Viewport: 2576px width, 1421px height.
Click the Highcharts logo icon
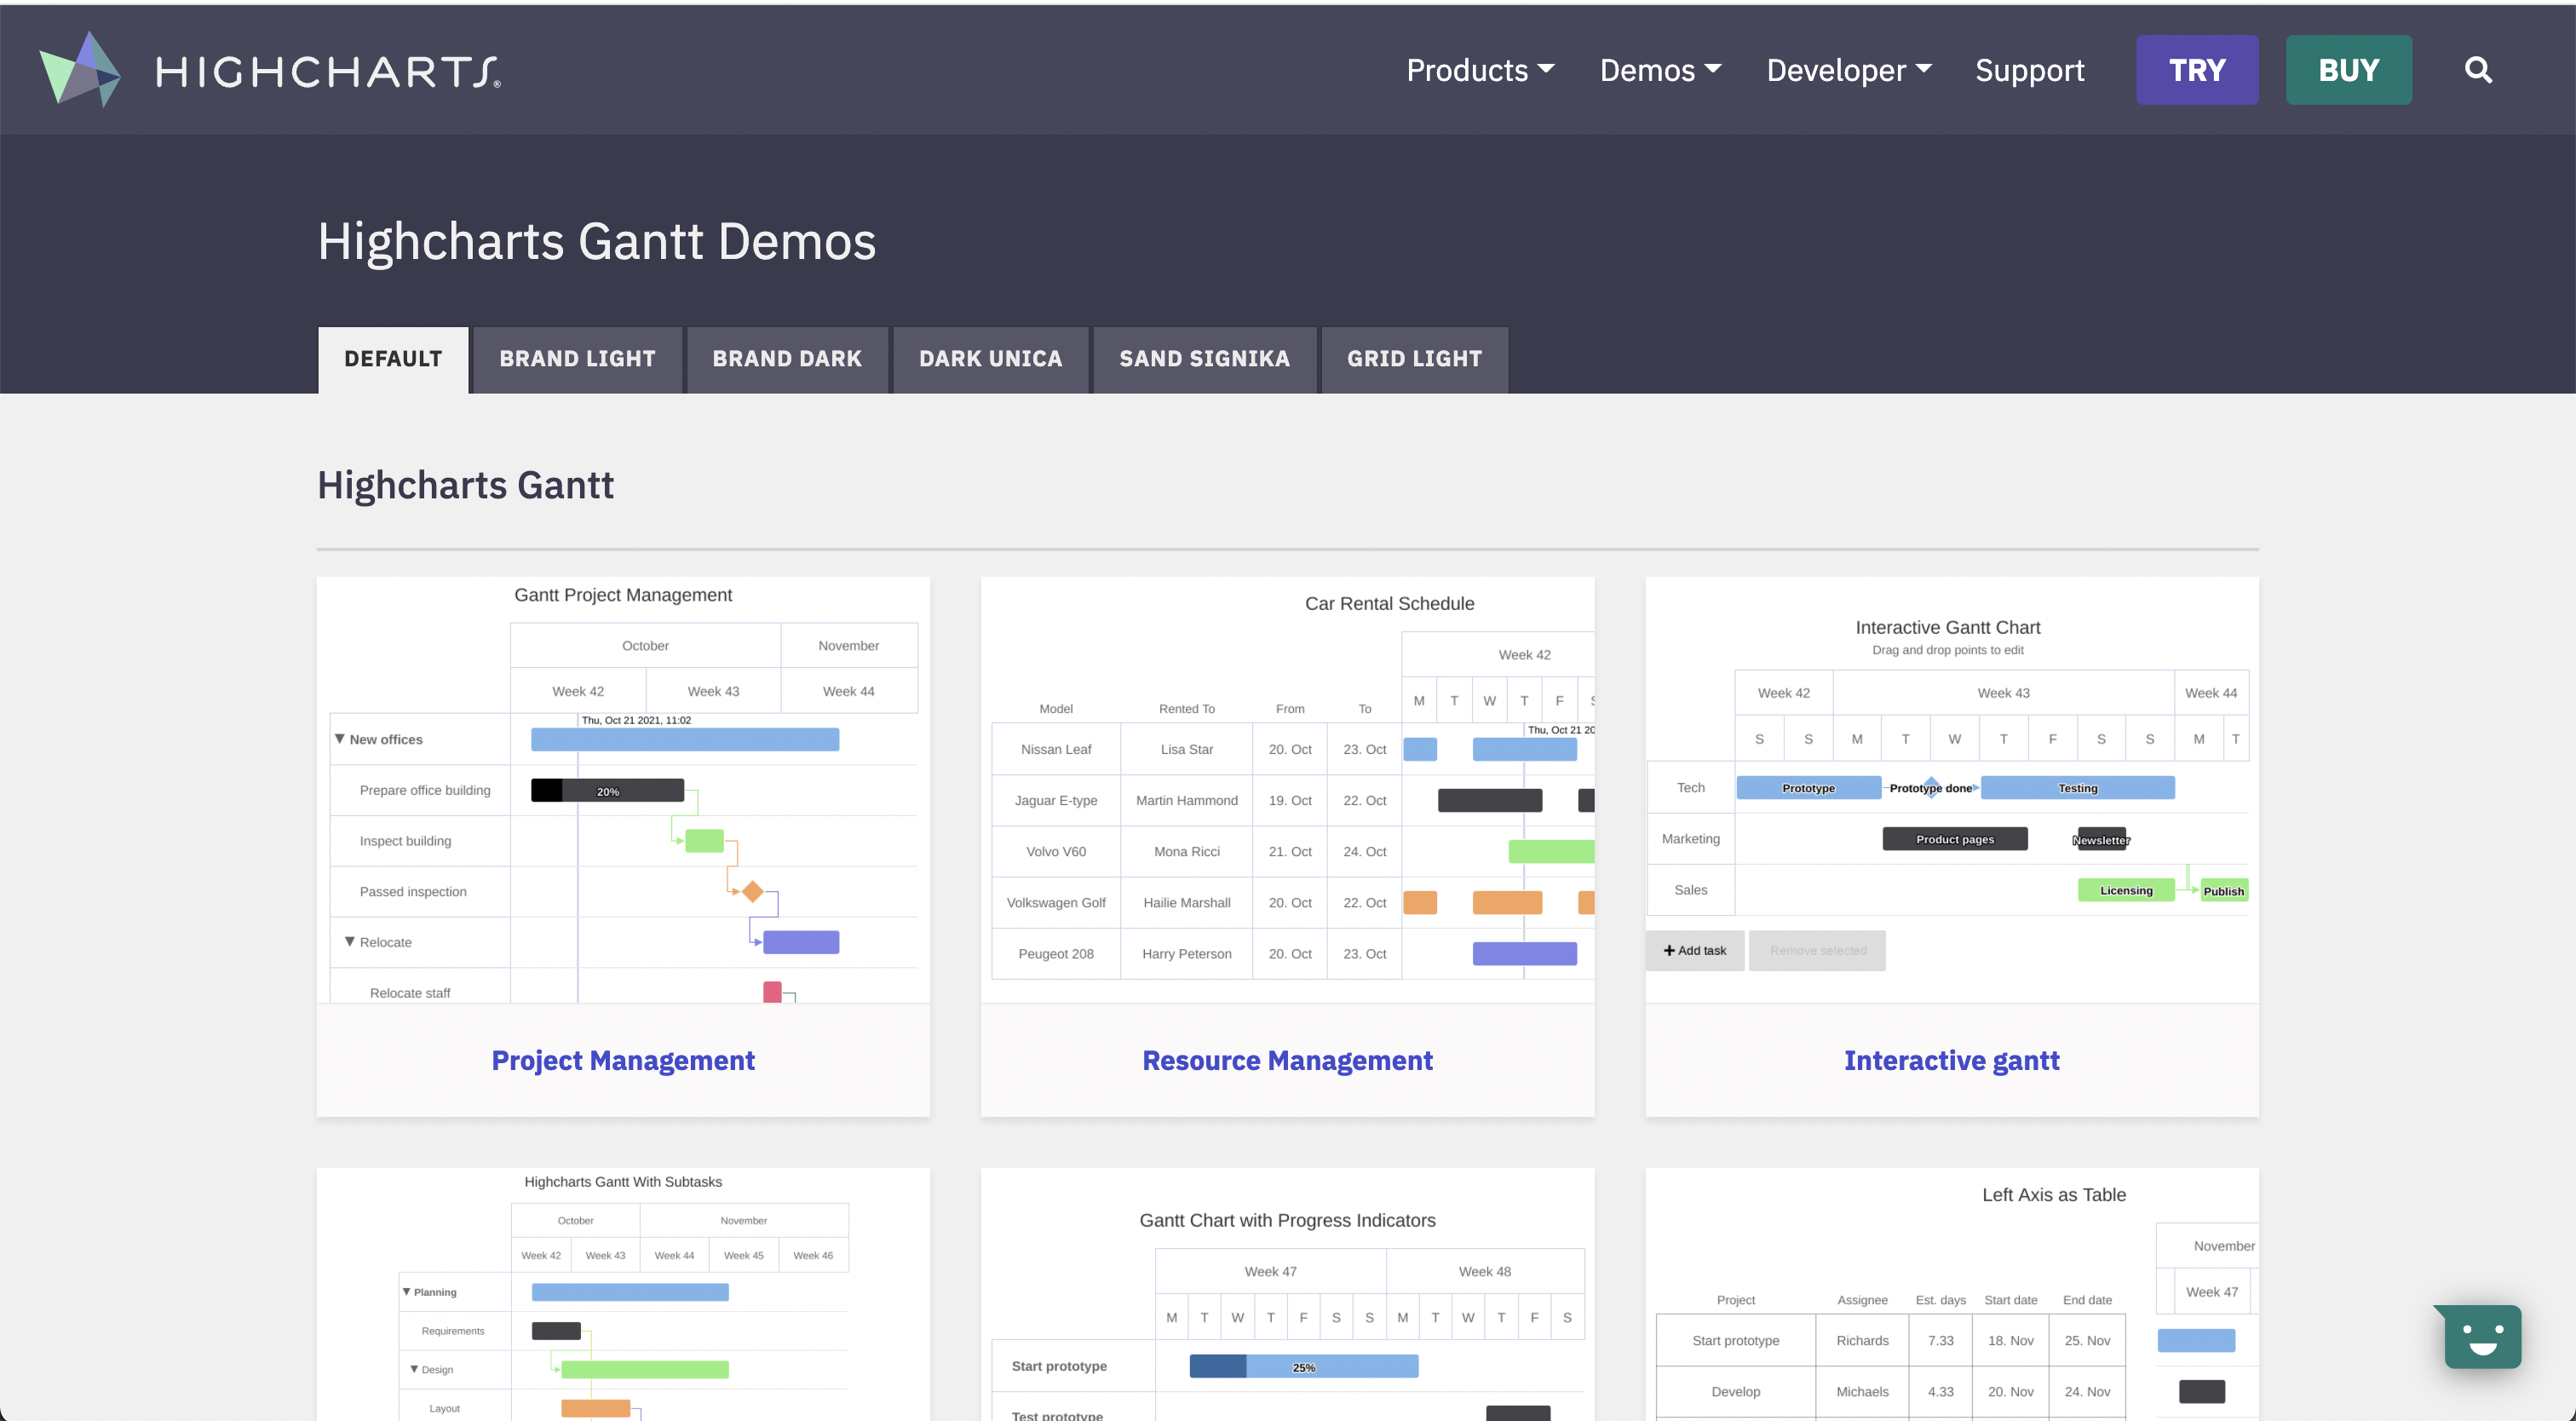click(80, 70)
